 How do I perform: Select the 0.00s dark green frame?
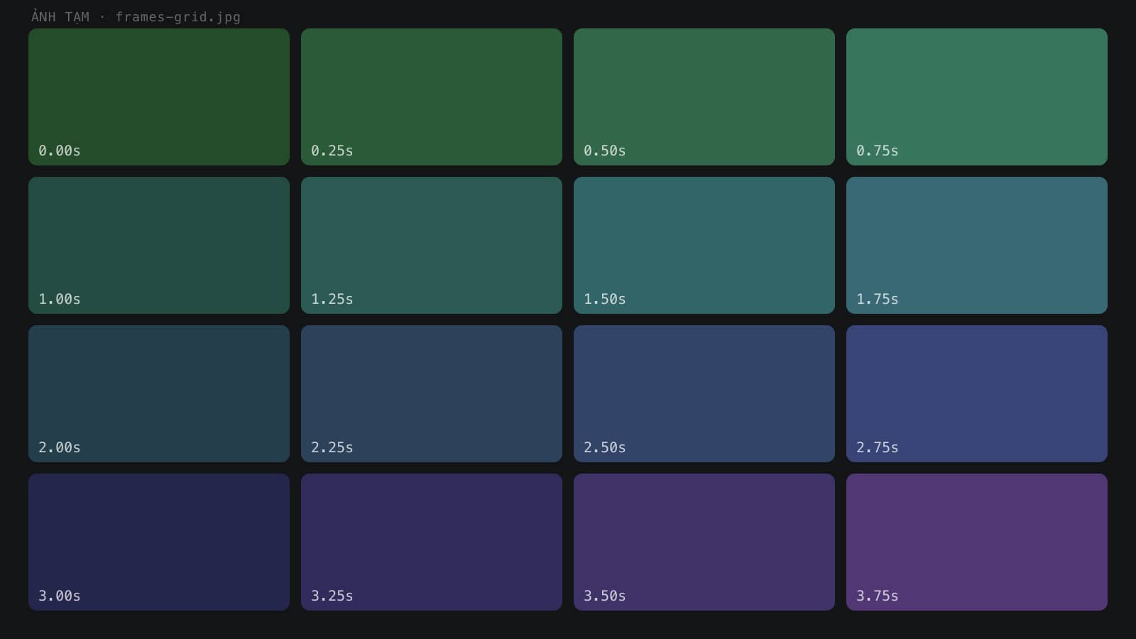coord(159,97)
